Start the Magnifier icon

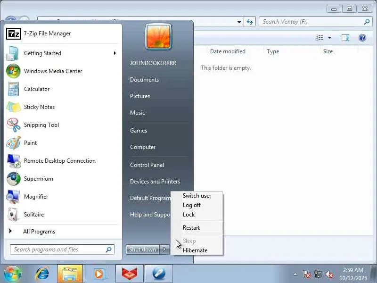click(13, 197)
